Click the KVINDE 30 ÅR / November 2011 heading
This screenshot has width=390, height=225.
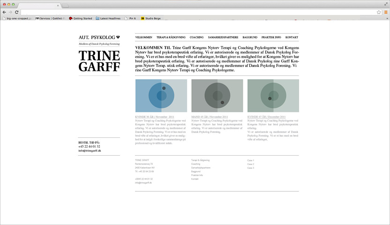coord(155,117)
